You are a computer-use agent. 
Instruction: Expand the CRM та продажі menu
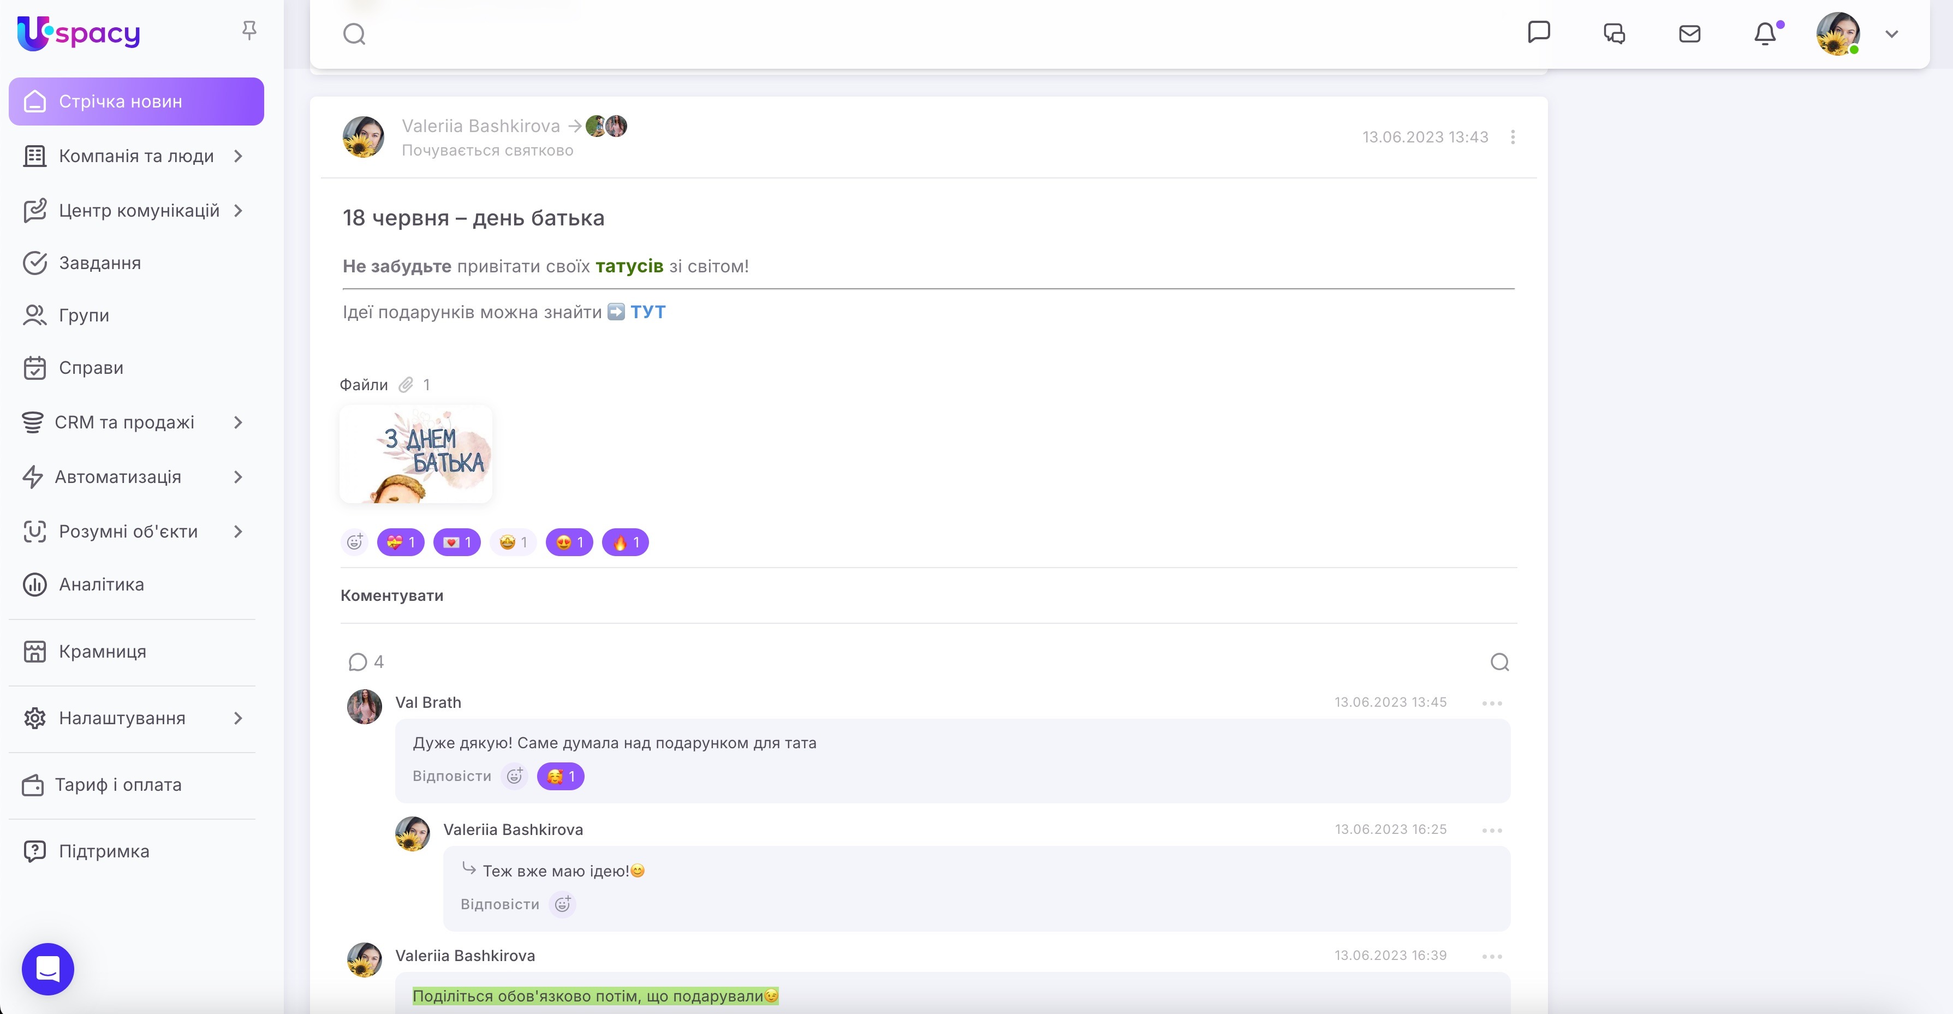238,422
